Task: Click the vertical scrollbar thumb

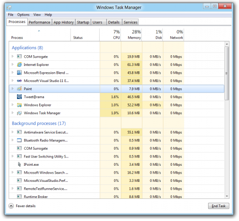Action: tap(227, 73)
